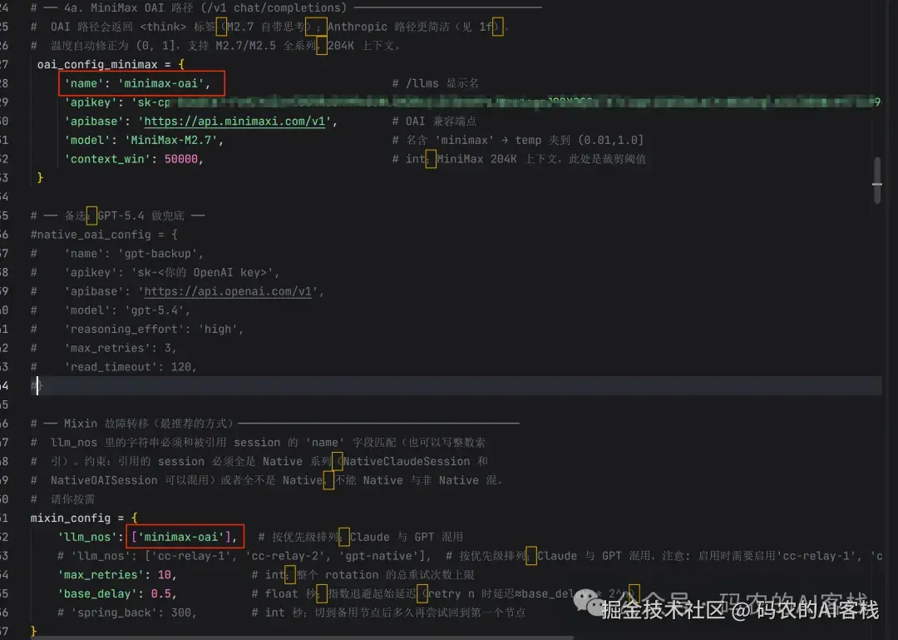Viewport: 898px width, 640px height.
Task: Click the '此处是裁剪阈值' comment text
Action: (607, 159)
